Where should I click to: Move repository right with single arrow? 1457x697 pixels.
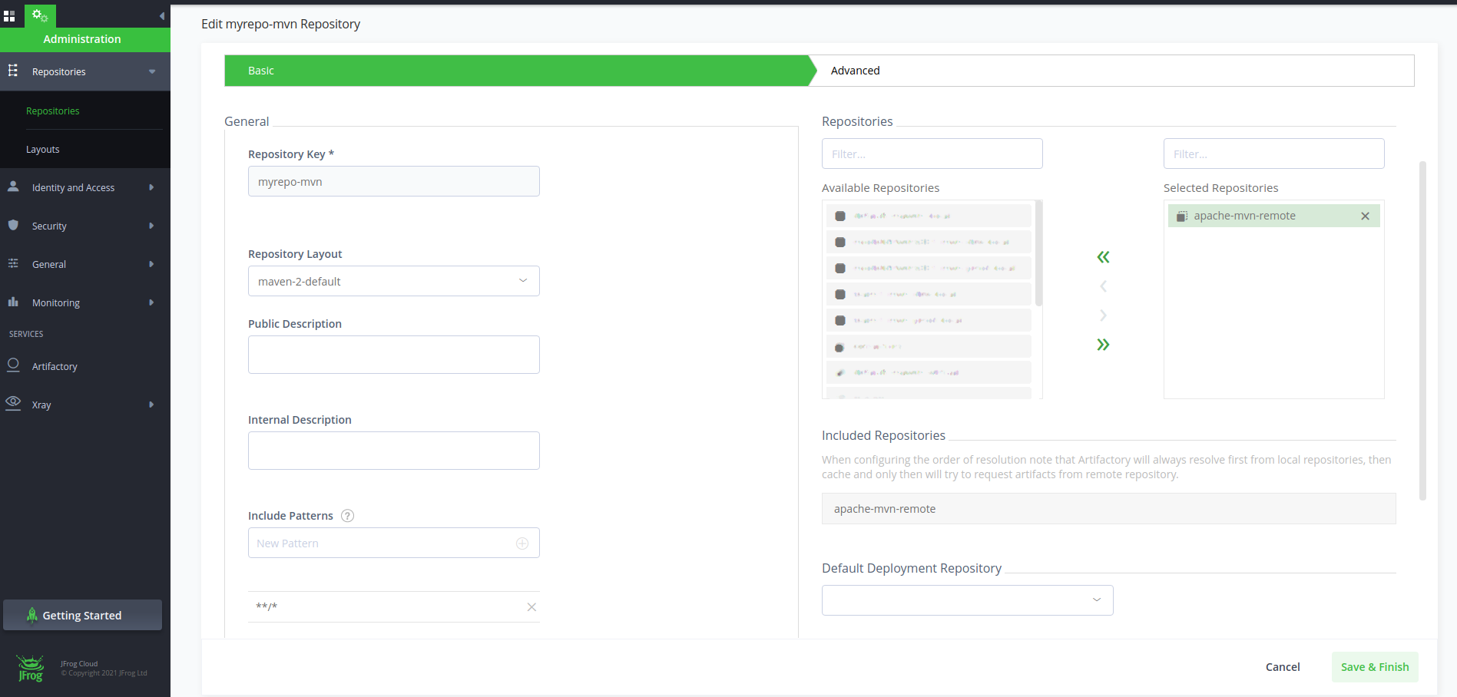pos(1103,315)
